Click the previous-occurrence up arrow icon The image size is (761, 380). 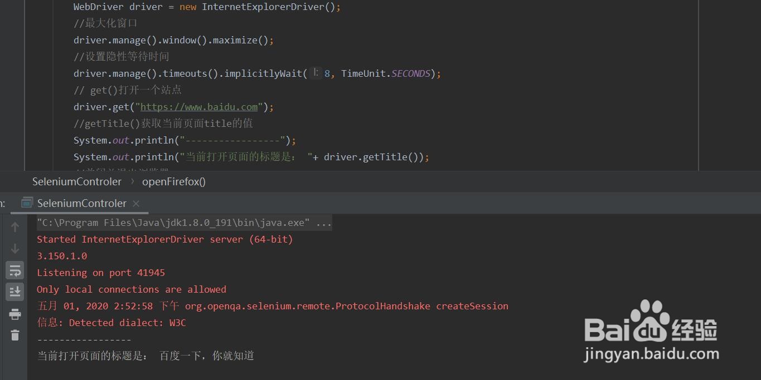pyautogui.click(x=14, y=226)
